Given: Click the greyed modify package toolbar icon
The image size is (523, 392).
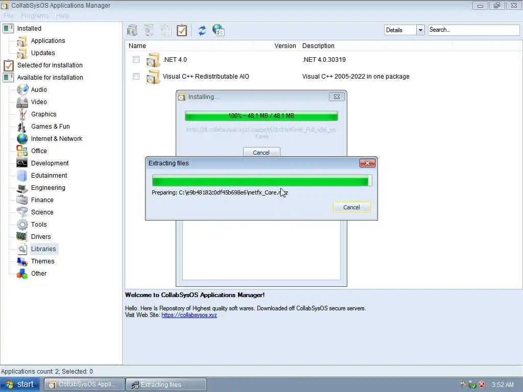Looking at the screenshot, I should click(x=165, y=30).
